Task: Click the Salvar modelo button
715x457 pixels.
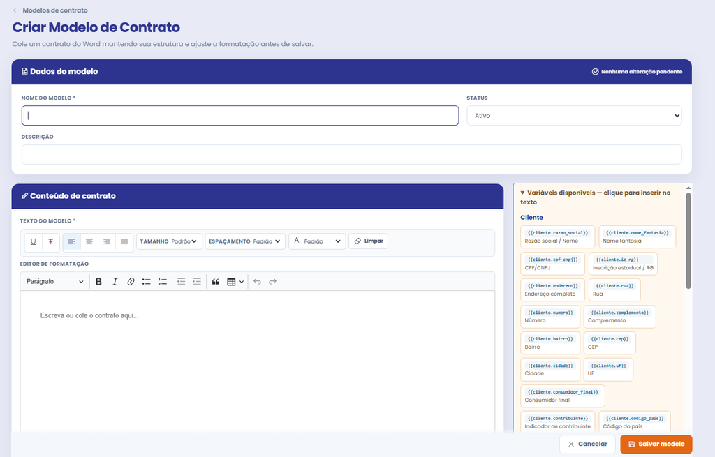Action: point(656,444)
